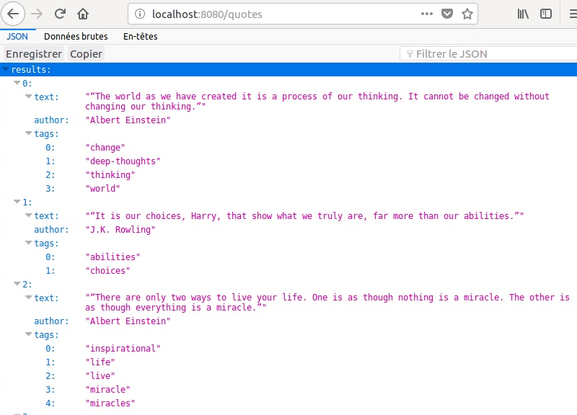Reload the page with the refresh icon
The width and height of the screenshot is (577, 415).
pos(60,14)
